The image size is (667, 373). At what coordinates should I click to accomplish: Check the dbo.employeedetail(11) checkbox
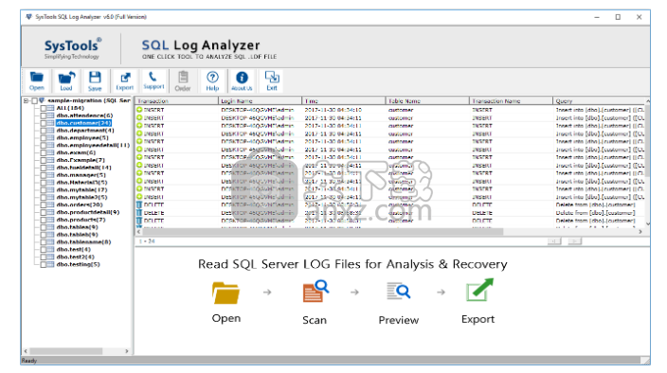click(x=43, y=145)
